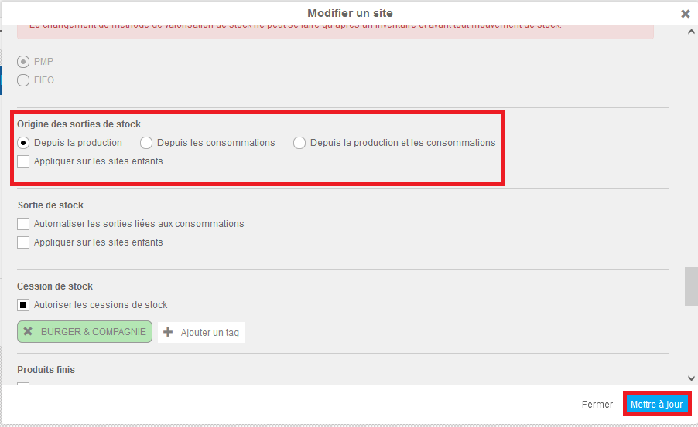
Task: Click the Mettre à jour button
Action: click(x=657, y=405)
